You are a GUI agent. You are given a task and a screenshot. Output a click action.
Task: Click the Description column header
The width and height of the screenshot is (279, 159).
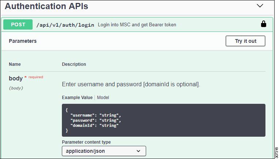(x=74, y=64)
